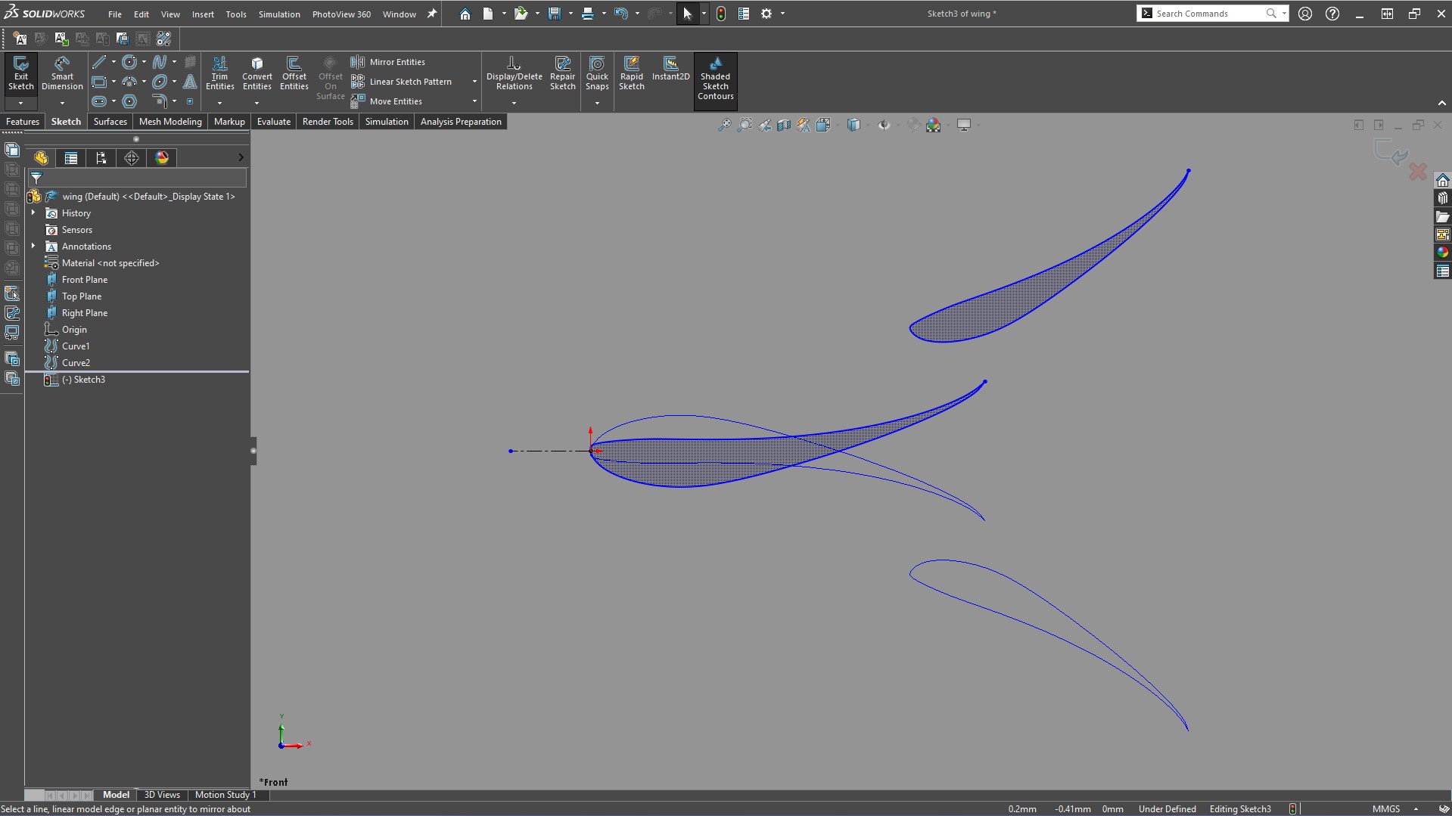1452x816 pixels.
Task: Open the PhotoView 360 menu
Action: point(341,14)
